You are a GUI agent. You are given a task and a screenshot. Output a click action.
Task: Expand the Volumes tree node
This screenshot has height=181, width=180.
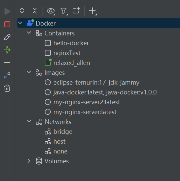tap(29, 161)
